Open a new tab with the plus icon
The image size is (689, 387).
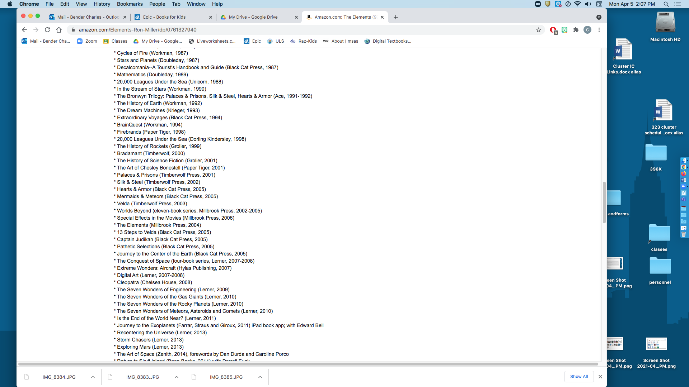[x=395, y=17]
